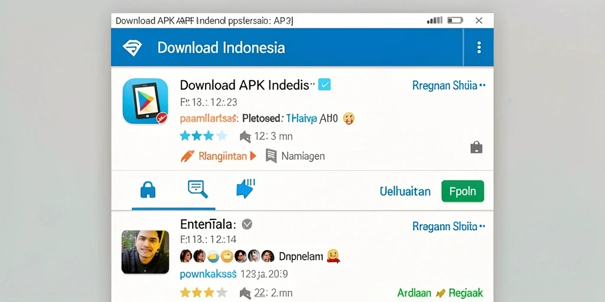
Task: Open the Rlangiintan link
Action: click(x=222, y=156)
